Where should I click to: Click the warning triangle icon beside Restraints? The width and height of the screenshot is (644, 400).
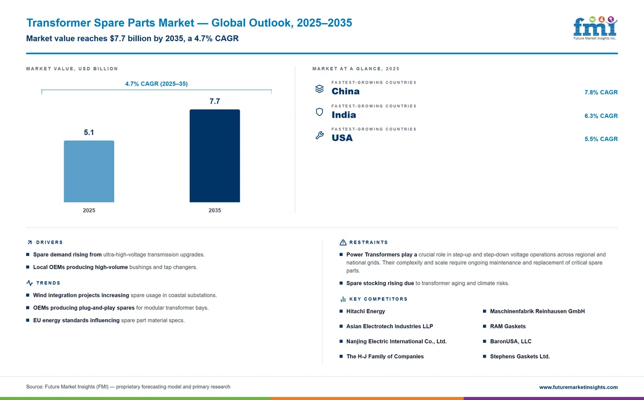(343, 243)
